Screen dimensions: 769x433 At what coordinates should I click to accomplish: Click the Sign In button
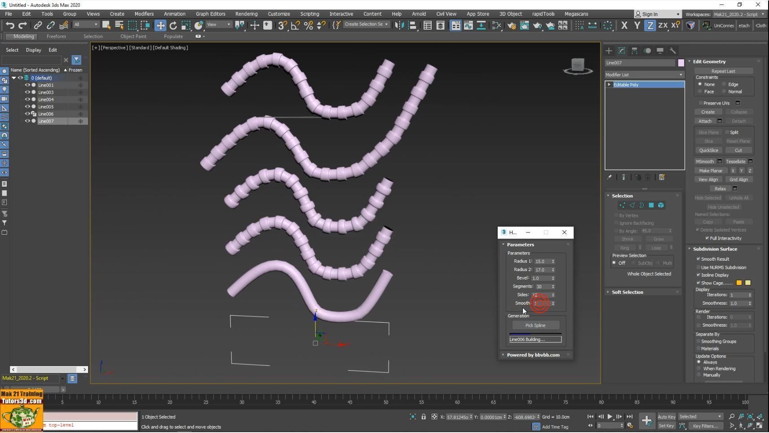click(657, 14)
